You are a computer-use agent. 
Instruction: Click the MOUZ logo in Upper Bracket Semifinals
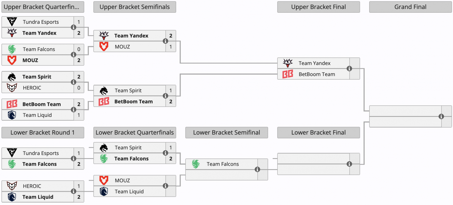click(x=104, y=47)
